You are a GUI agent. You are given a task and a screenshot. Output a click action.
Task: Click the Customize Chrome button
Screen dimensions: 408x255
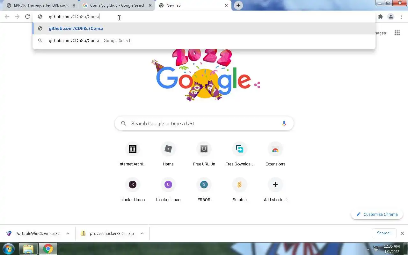(377, 214)
